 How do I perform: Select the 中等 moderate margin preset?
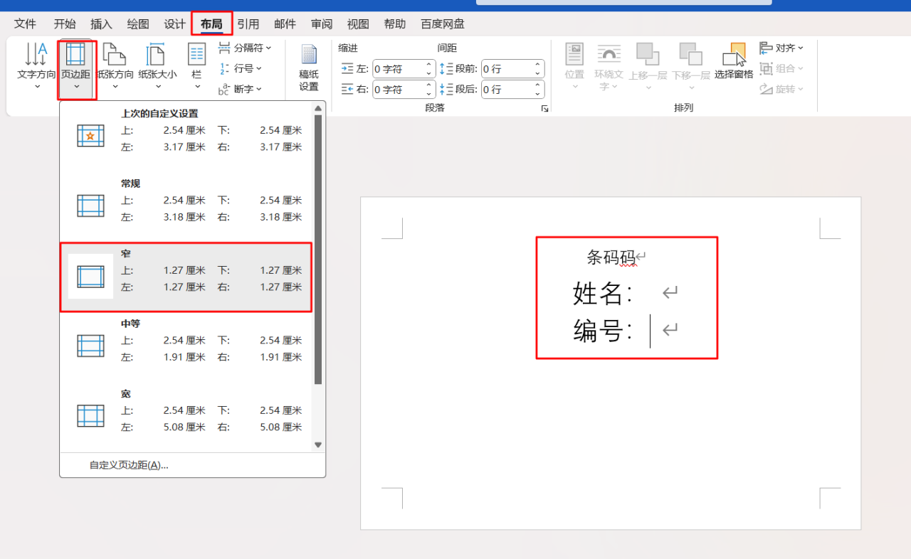pyautogui.click(x=186, y=346)
